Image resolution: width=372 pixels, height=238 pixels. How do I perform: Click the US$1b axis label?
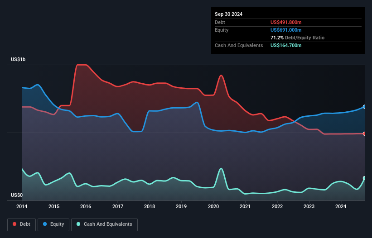click(x=18, y=59)
